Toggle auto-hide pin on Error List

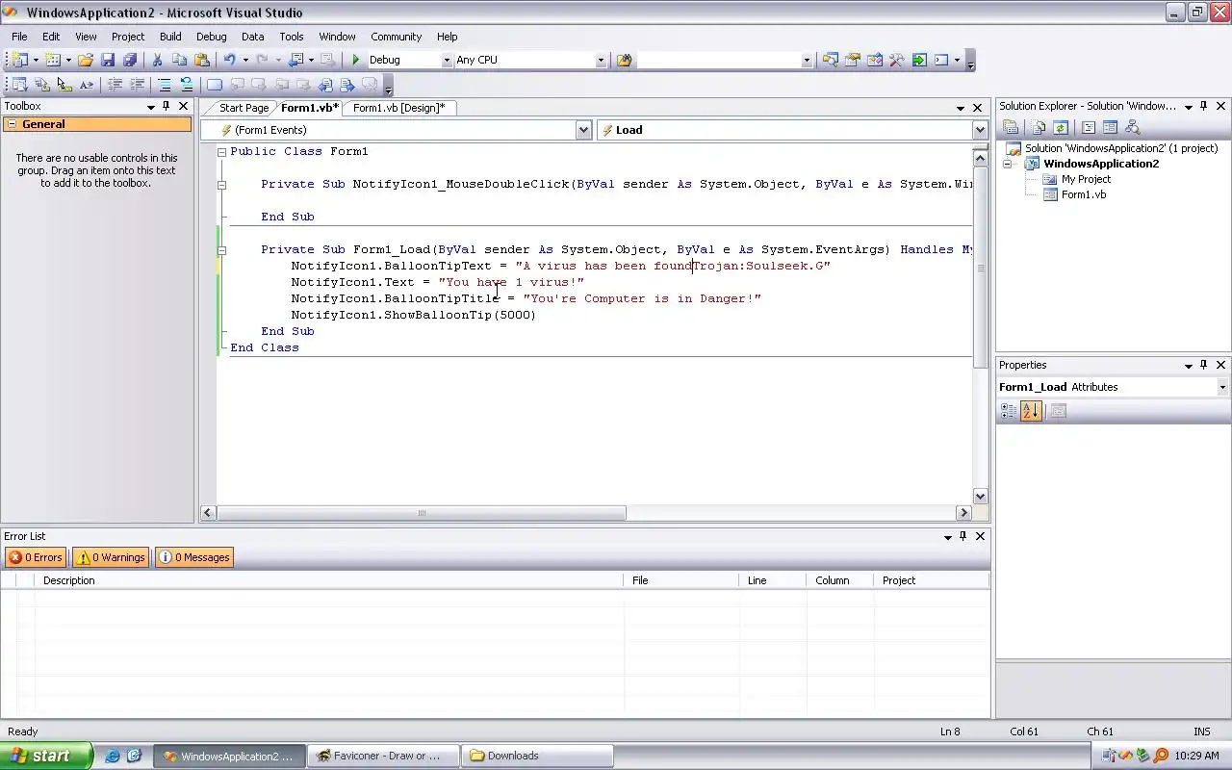(962, 536)
